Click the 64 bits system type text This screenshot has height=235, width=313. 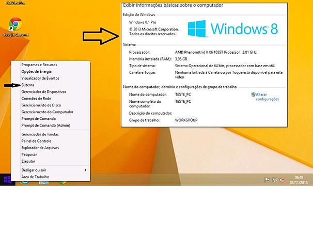click(x=225, y=66)
